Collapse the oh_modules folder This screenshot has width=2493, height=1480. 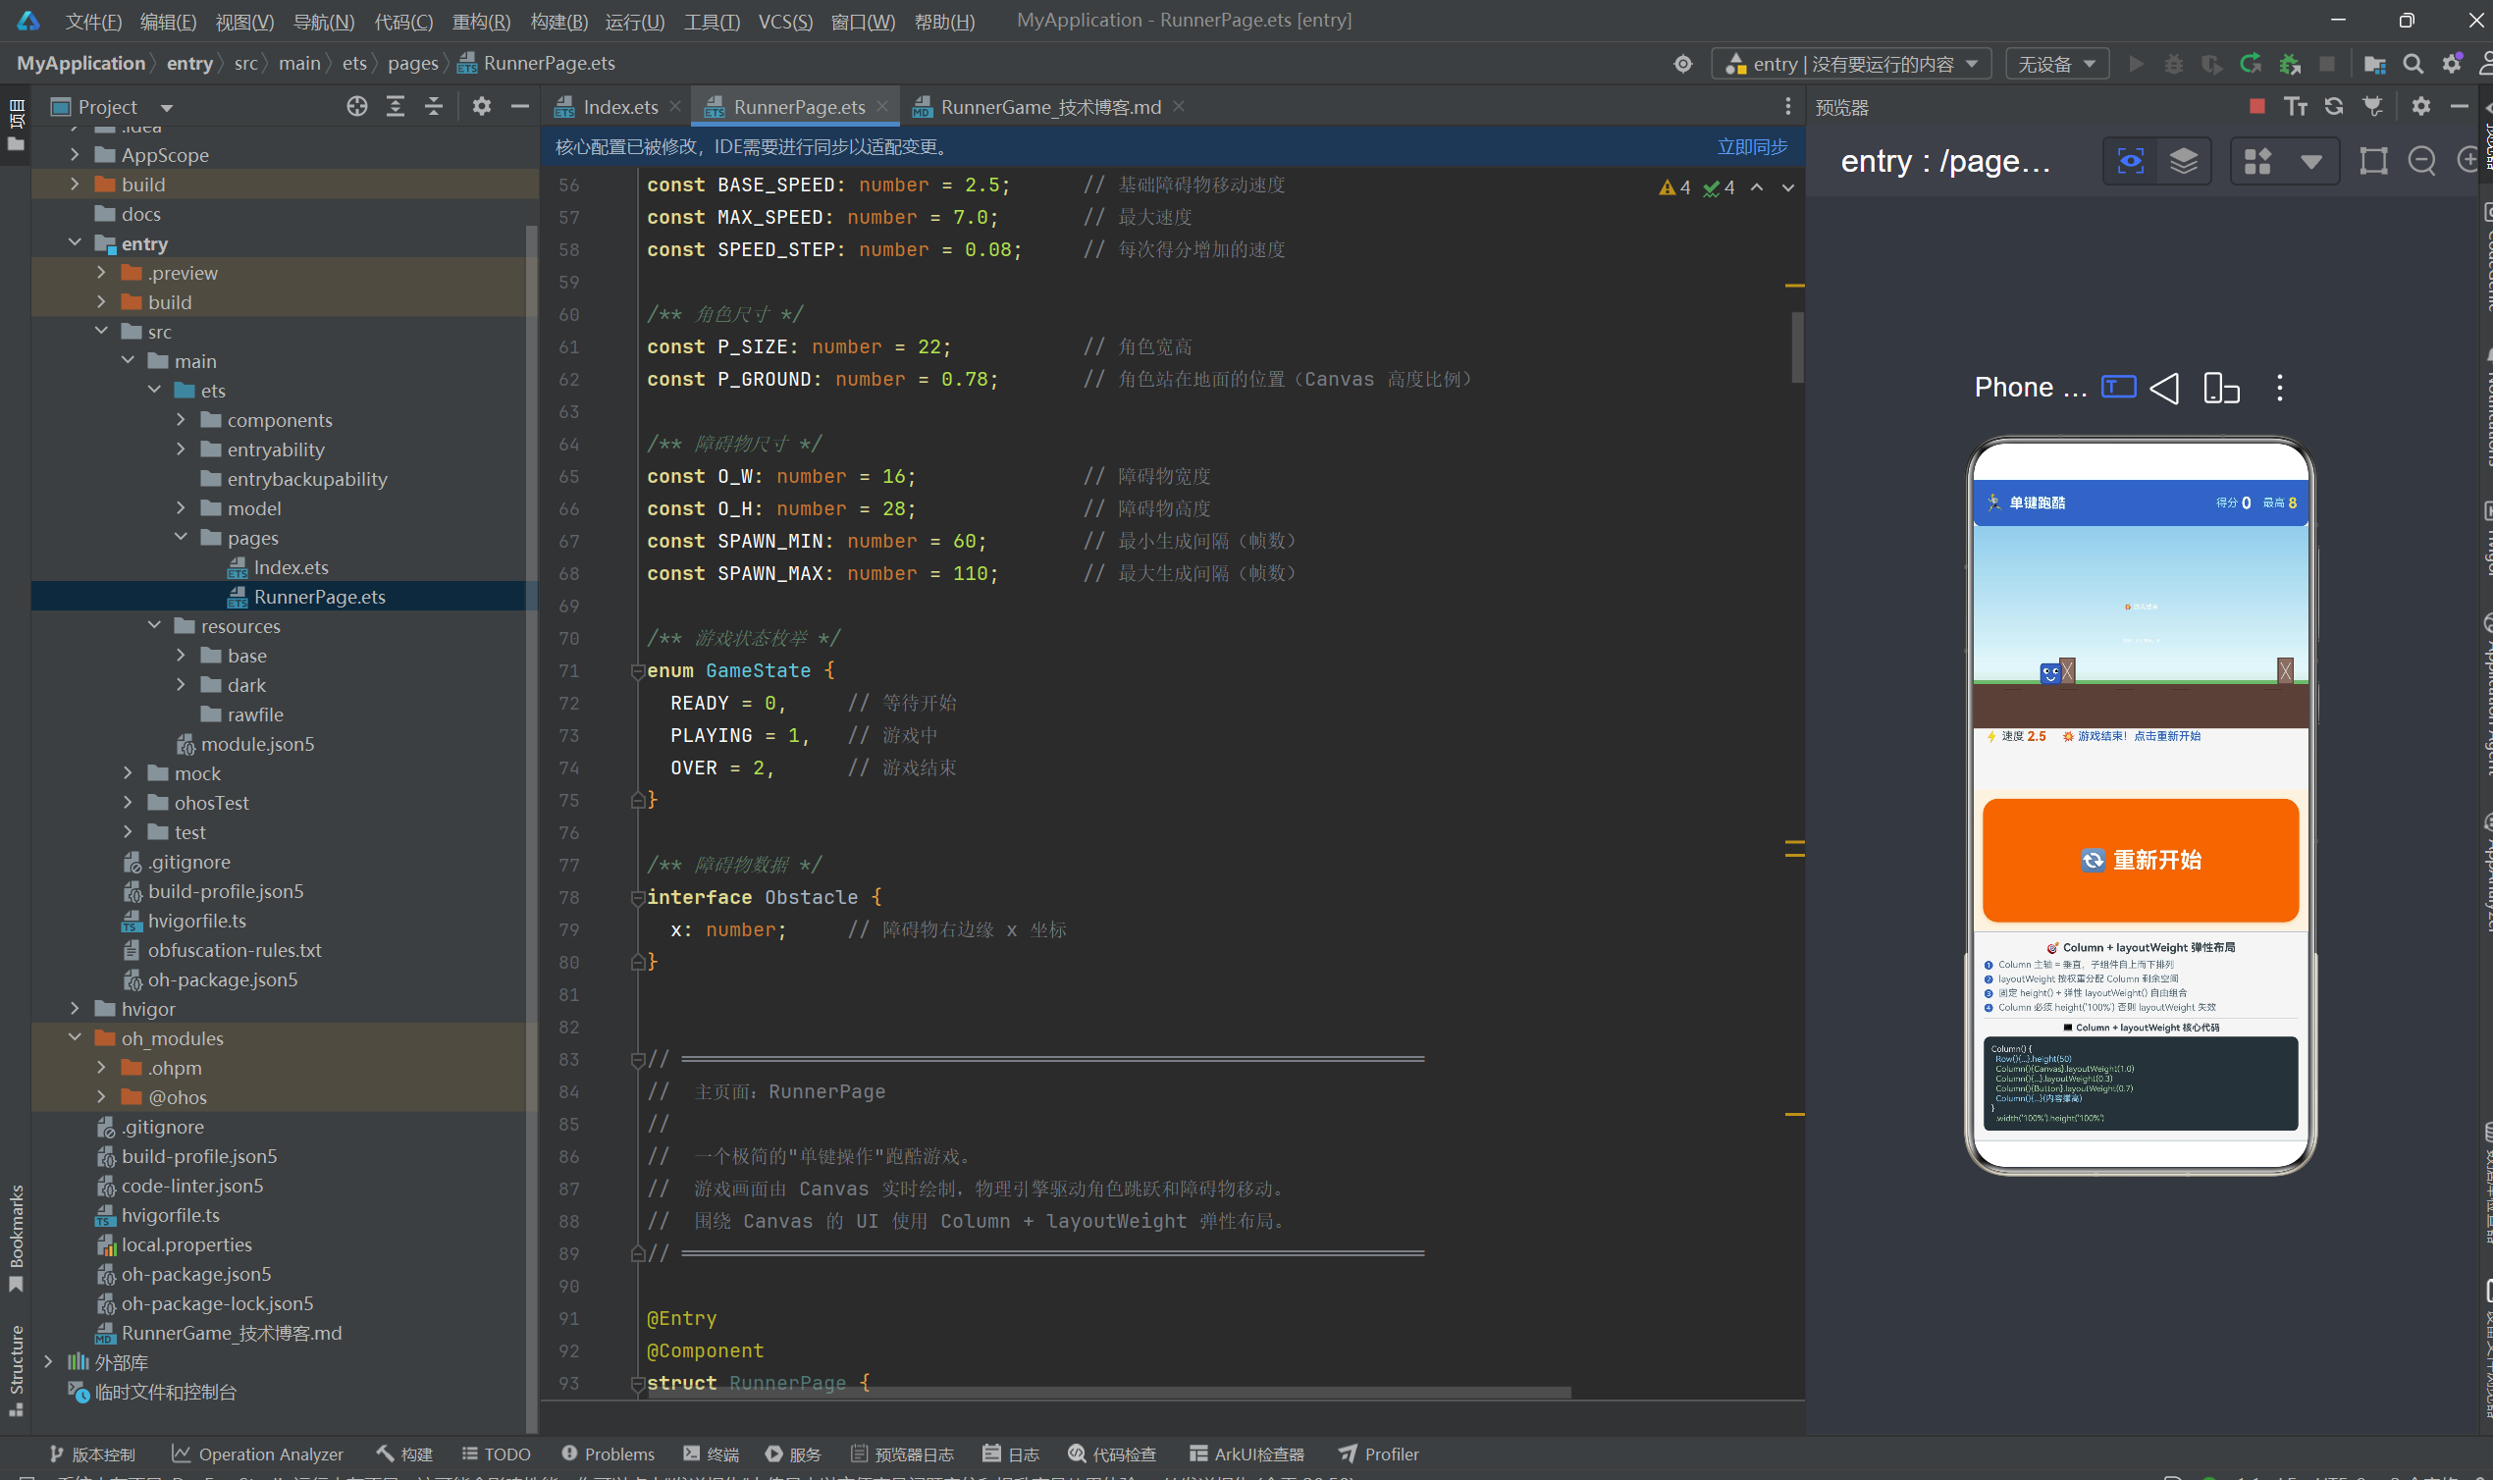pyautogui.click(x=75, y=1037)
